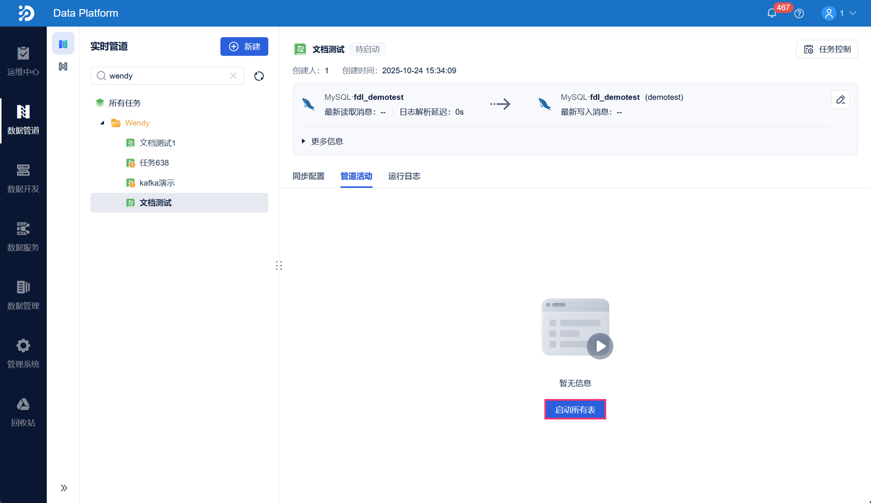The height and width of the screenshot is (503, 871).
Task: Collapse the Wendy folder
Action: [102, 123]
